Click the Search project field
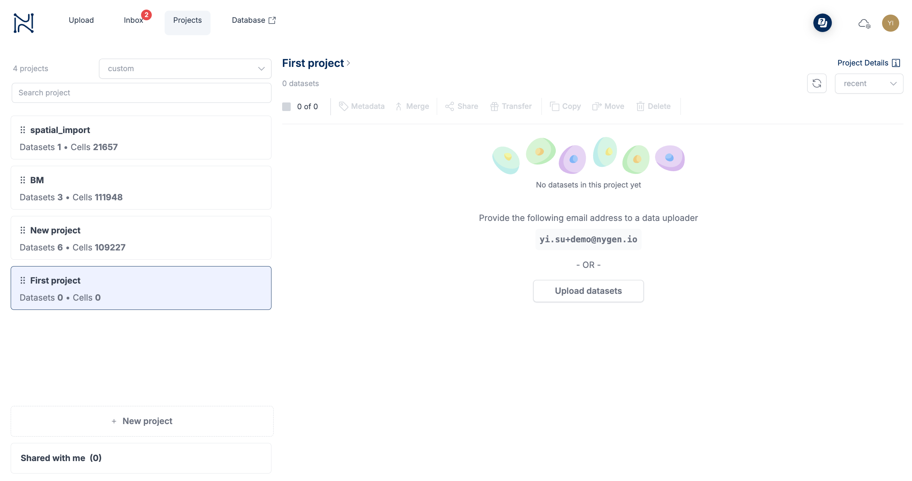912x481 pixels. click(x=141, y=93)
